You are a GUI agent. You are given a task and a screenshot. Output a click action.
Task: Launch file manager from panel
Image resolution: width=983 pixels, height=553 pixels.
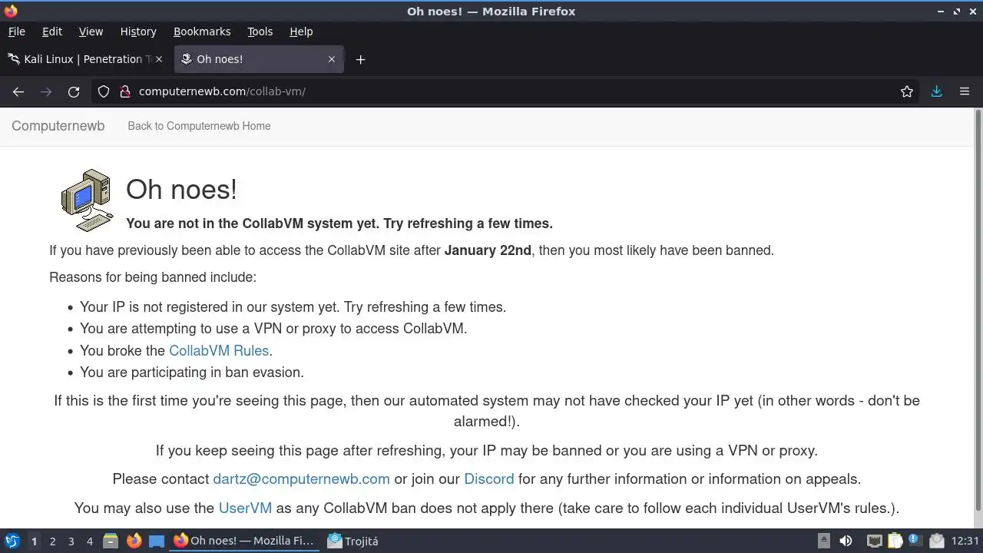point(111,541)
